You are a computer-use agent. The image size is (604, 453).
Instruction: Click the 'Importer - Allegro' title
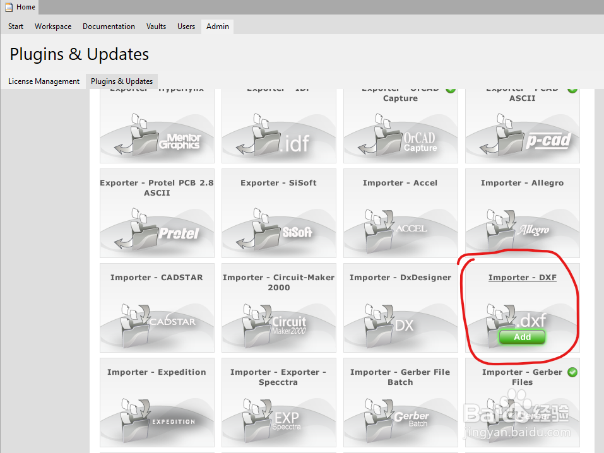click(x=523, y=182)
